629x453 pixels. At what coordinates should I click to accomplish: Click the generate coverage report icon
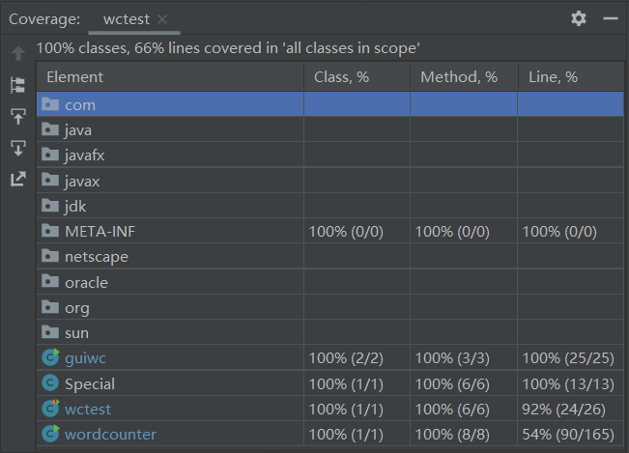[18, 179]
